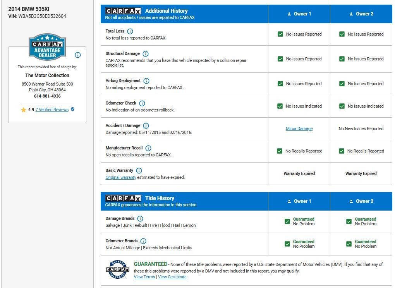Click Manufacturer Recall Owner 2 checkmark
The width and height of the screenshot is (395, 288).
[341, 151]
